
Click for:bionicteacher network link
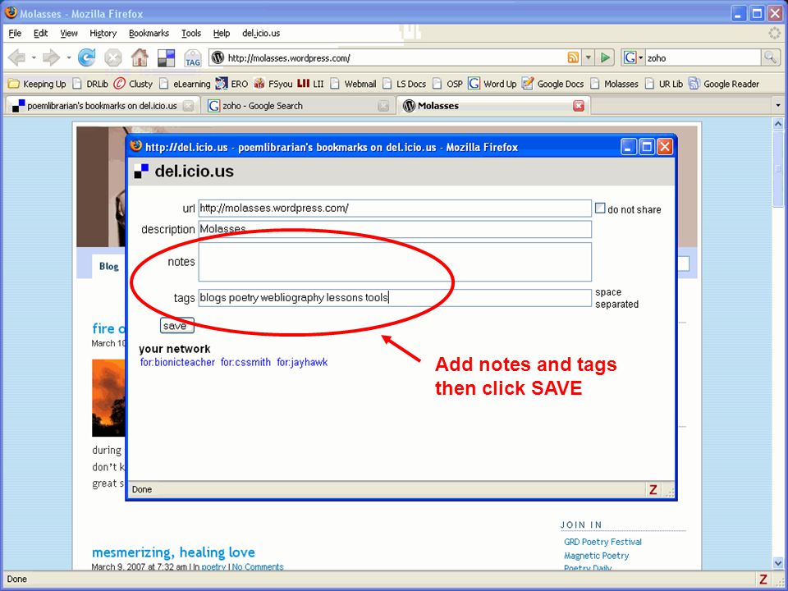click(x=177, y=362)
